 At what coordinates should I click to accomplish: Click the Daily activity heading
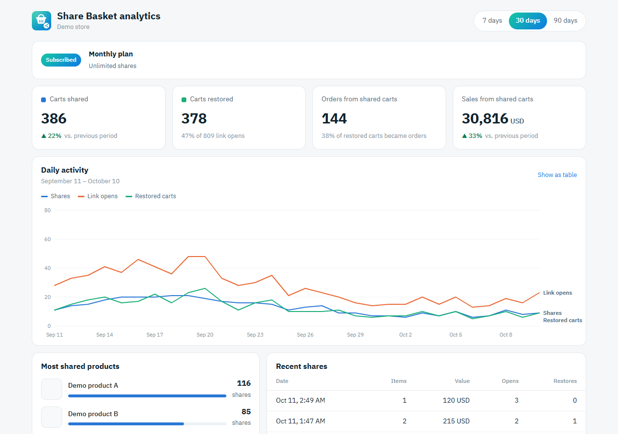click(x=65, y=170)
